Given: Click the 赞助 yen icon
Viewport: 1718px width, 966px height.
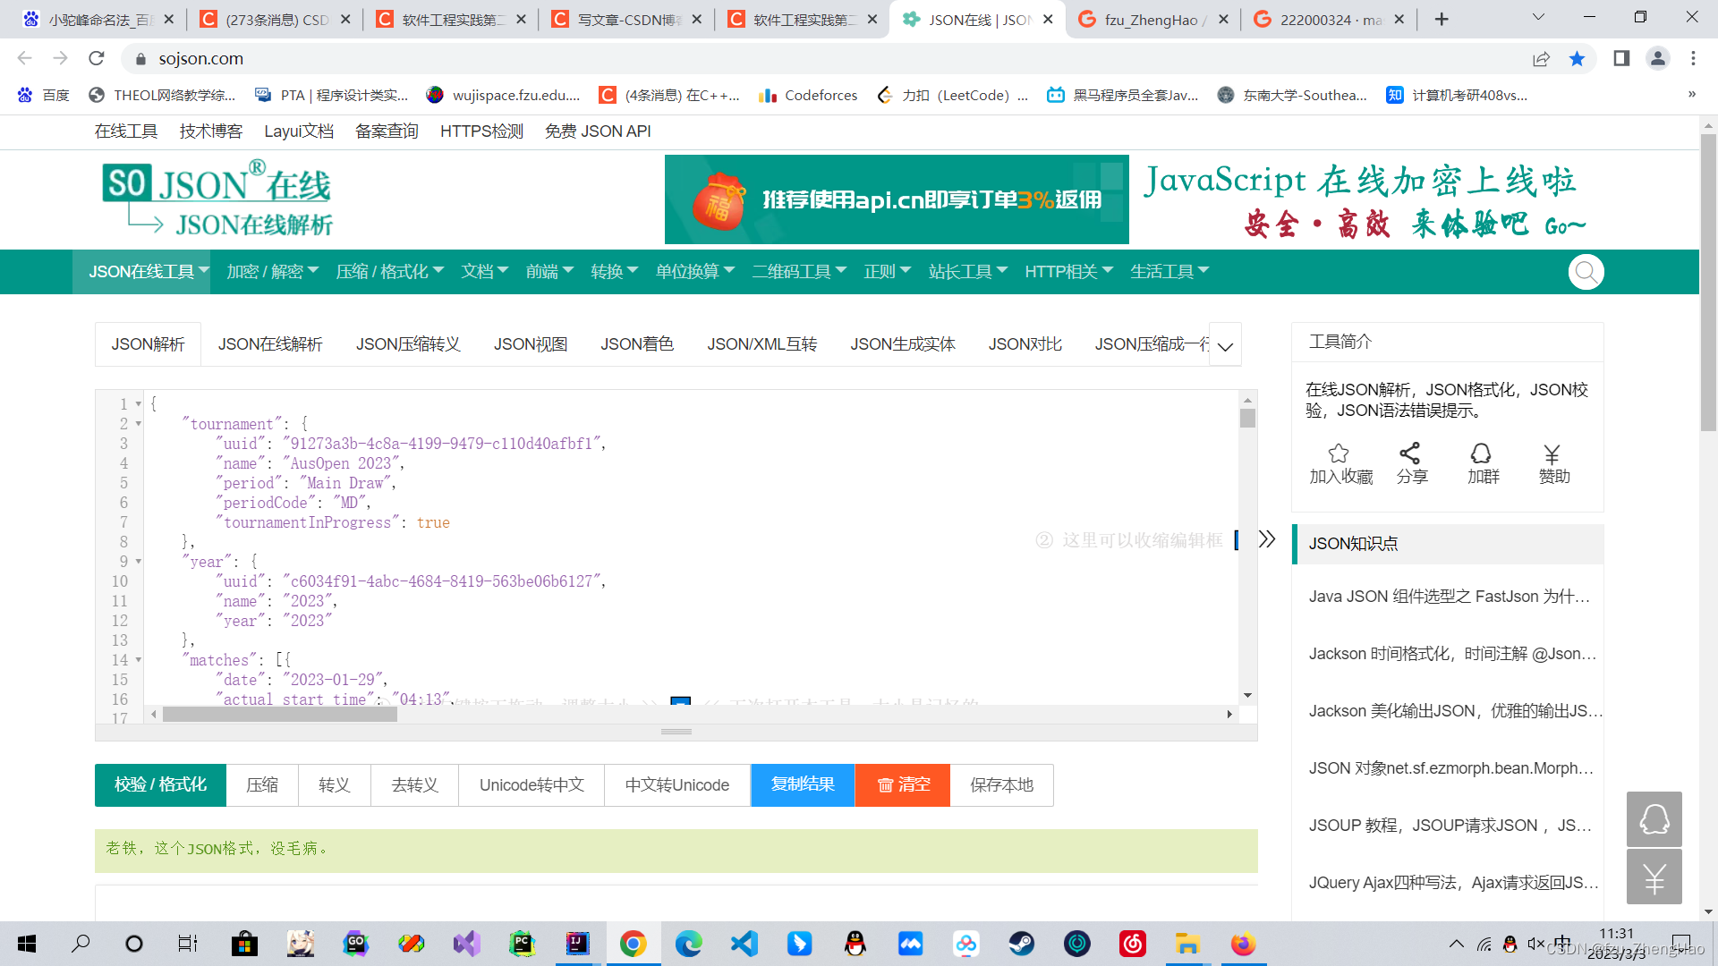Looking at the screenshot, I should click(1552, 453).
